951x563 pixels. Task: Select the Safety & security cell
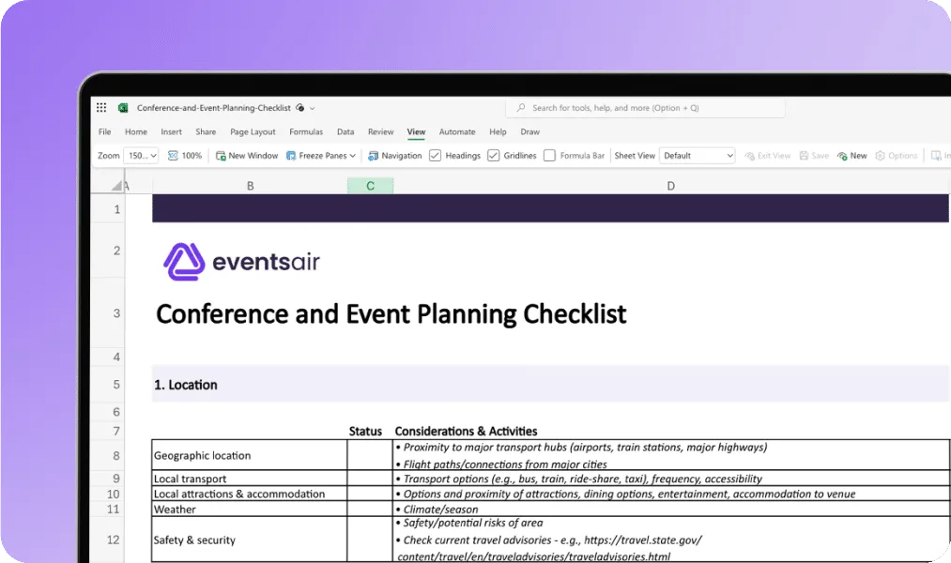(250, 540)
